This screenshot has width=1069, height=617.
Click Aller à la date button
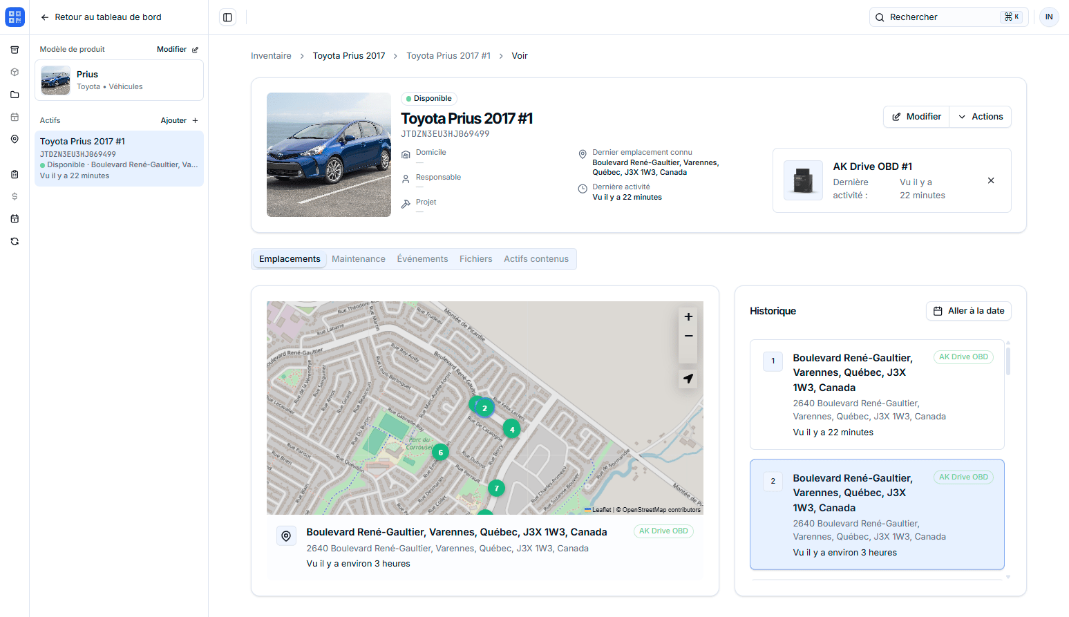click(968, 311)
